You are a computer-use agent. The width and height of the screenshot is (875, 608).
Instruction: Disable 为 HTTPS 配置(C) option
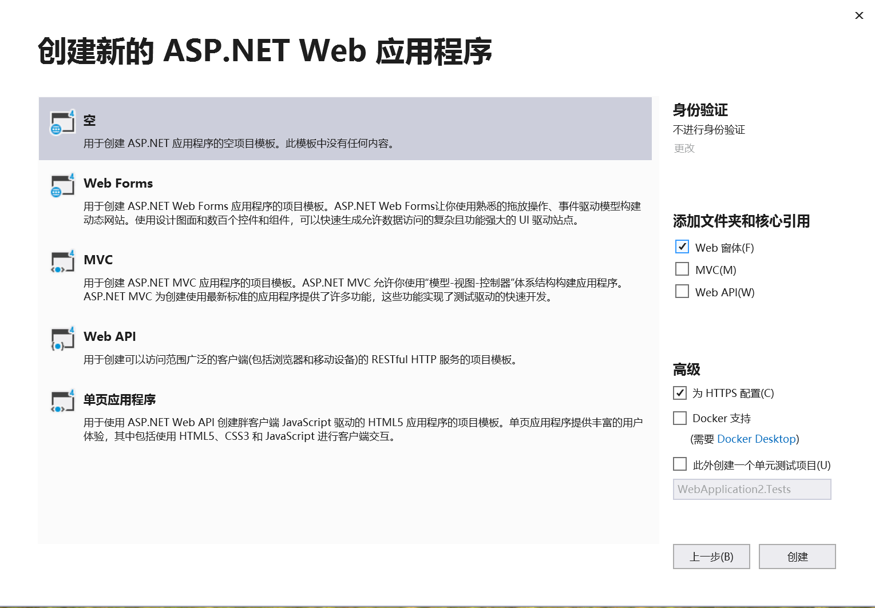(679, 393)
